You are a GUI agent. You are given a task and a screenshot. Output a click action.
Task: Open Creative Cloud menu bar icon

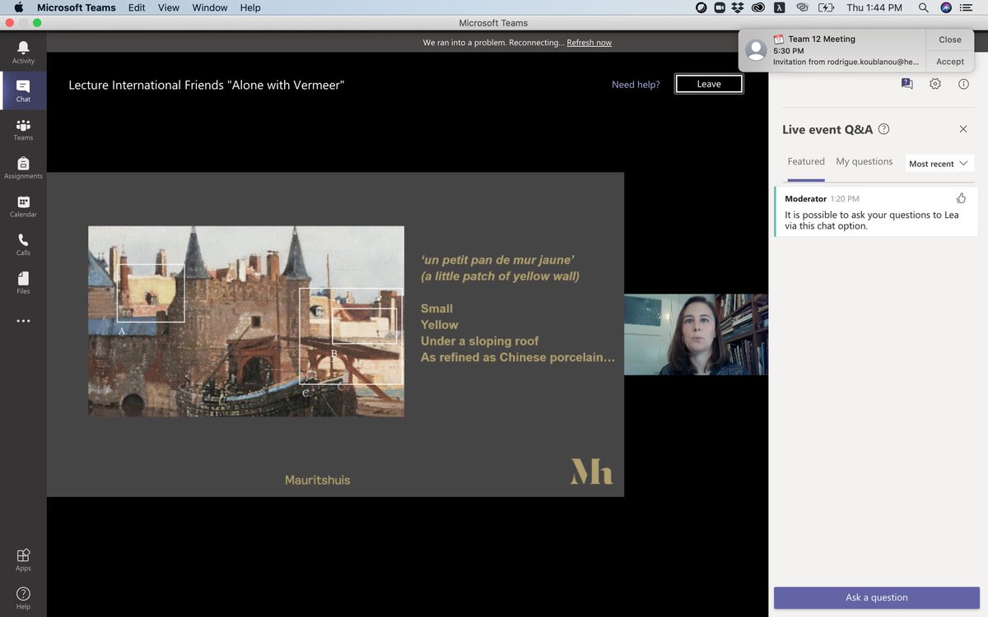757,7
